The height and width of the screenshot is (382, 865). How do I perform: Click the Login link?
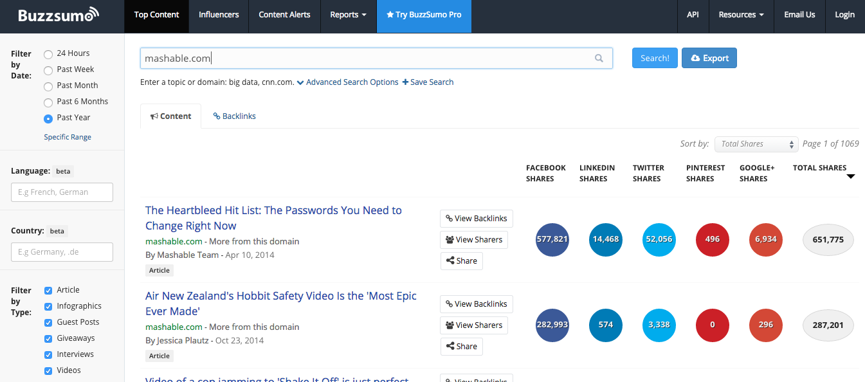[x=844, y=15]
